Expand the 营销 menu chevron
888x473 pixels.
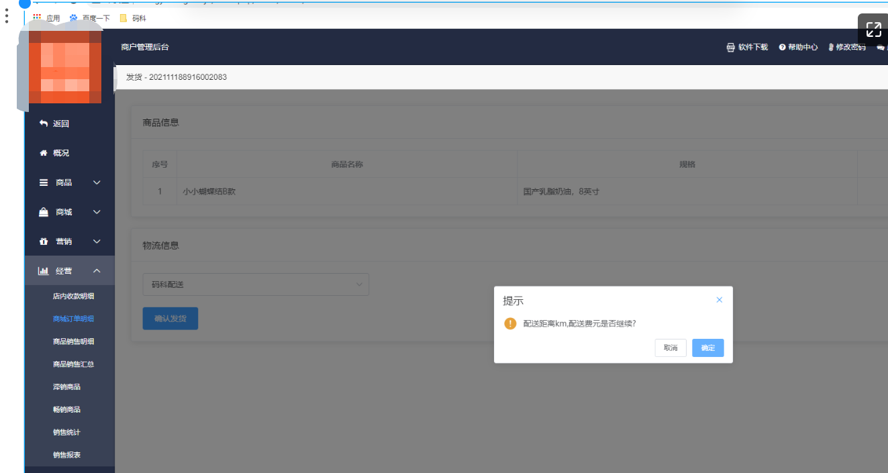click(x=97, y=242)
